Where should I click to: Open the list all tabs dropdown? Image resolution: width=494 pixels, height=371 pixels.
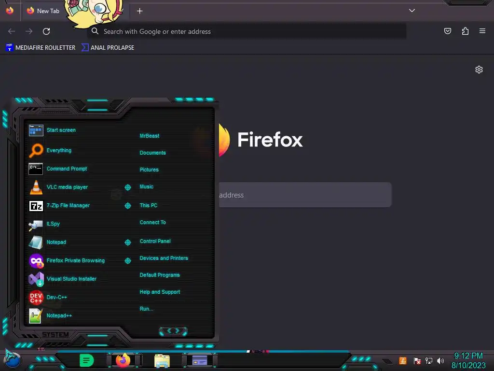(x=412, y=11)
